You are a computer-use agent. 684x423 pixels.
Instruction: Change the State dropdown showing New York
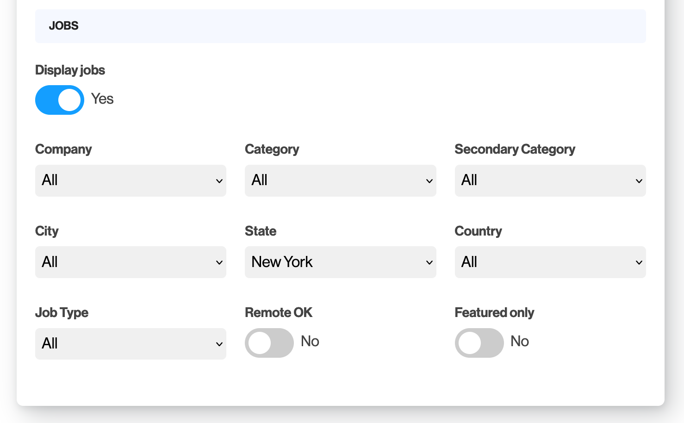click(x=340, y=262)
